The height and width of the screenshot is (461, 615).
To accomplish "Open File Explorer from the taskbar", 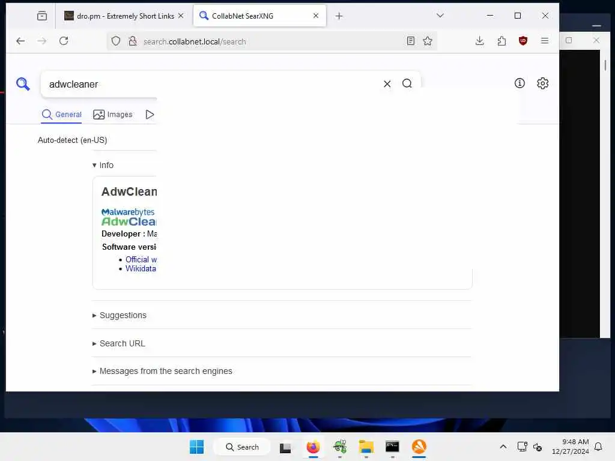I will tap(366, 447).
